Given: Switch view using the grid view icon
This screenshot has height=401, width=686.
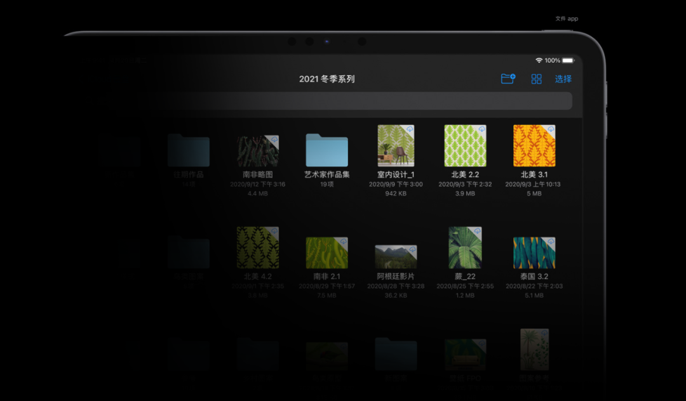Looking at the screenshot, I should pos(536,79).
